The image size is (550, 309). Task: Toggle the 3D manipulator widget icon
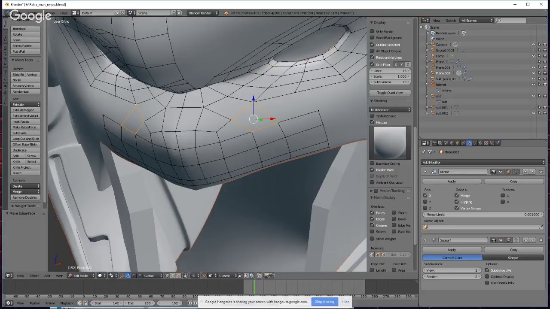(122, 276)
